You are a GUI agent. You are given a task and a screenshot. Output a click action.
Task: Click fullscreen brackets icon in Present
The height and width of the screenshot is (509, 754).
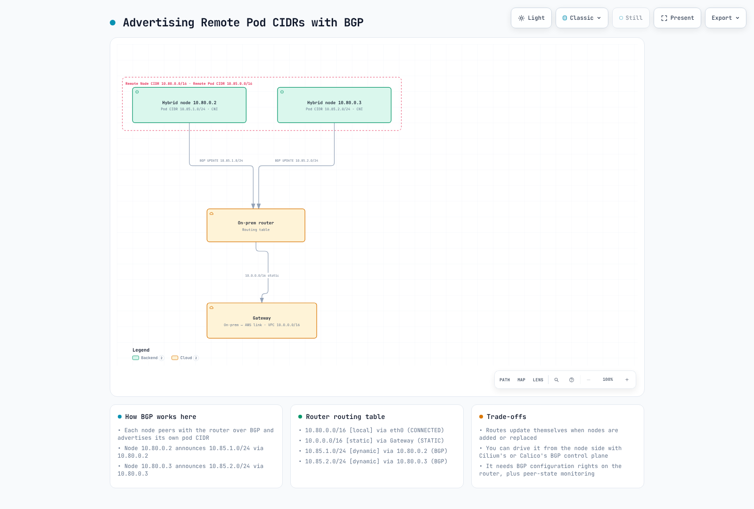(x=664, y=18)
